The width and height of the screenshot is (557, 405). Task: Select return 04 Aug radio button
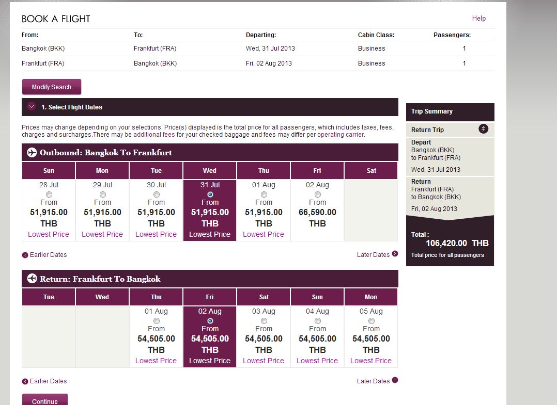click(318, 321)
